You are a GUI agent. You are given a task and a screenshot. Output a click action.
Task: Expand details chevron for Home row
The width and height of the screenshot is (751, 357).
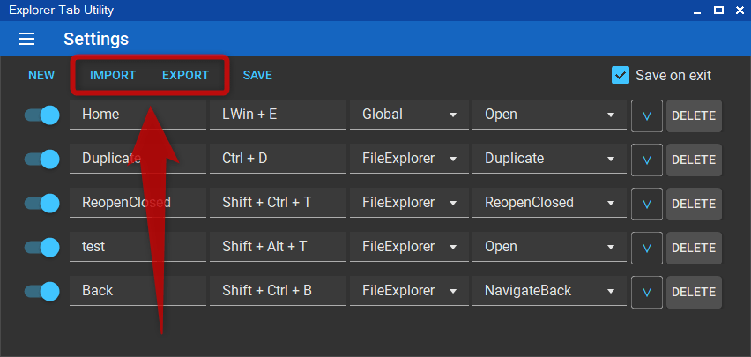pyautogui.click(x=647, y=115)
